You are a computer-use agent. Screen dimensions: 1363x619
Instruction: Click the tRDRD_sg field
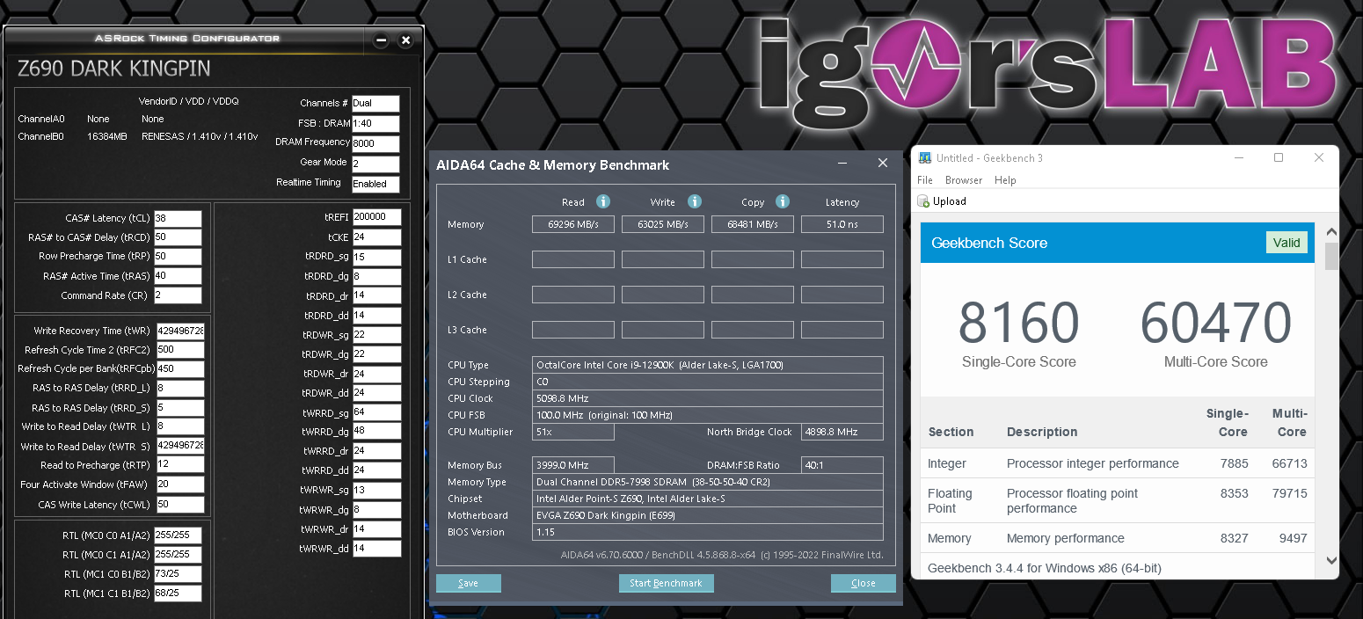click(x=376, y=258)
